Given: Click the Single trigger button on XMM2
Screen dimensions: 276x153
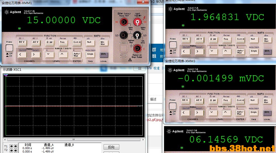Looking at the screenshot, I should click(x=254, y=52).
